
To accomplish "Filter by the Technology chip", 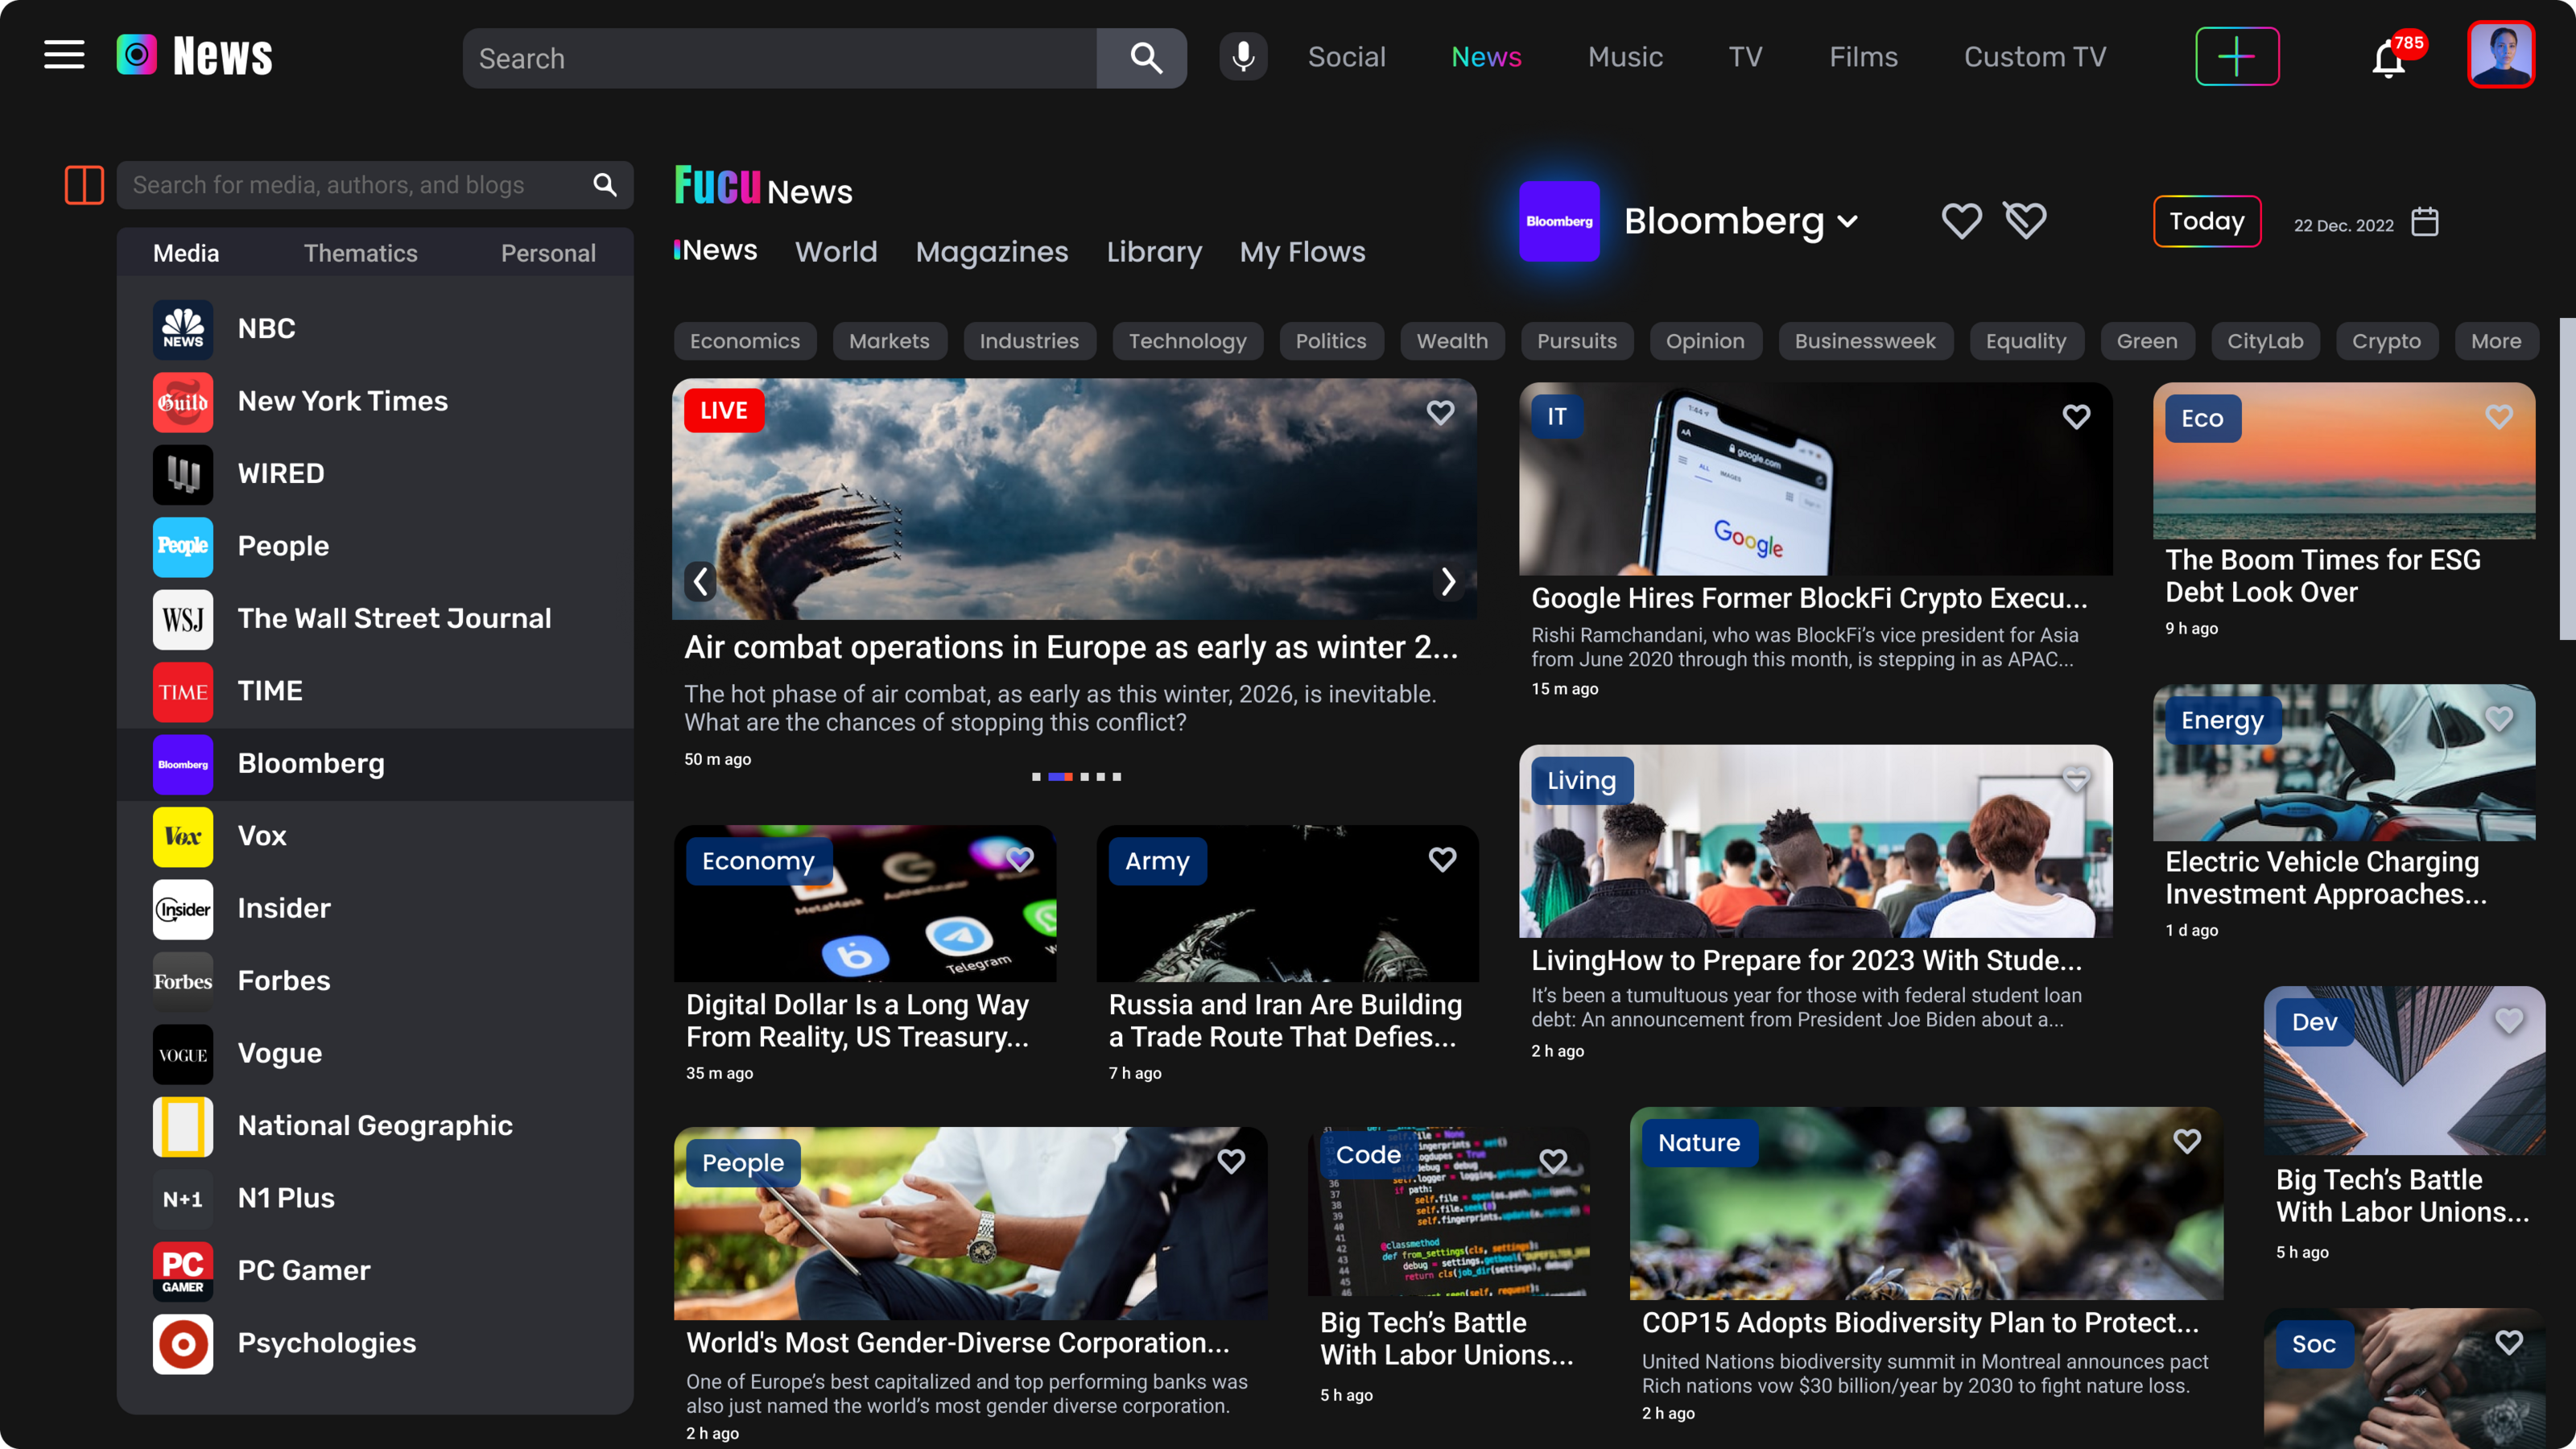I will (x=1187, y=341).
